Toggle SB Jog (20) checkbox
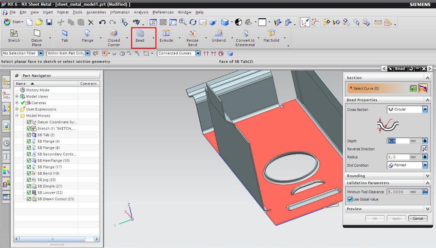This screenshot has width=436, height=248. 29,180
